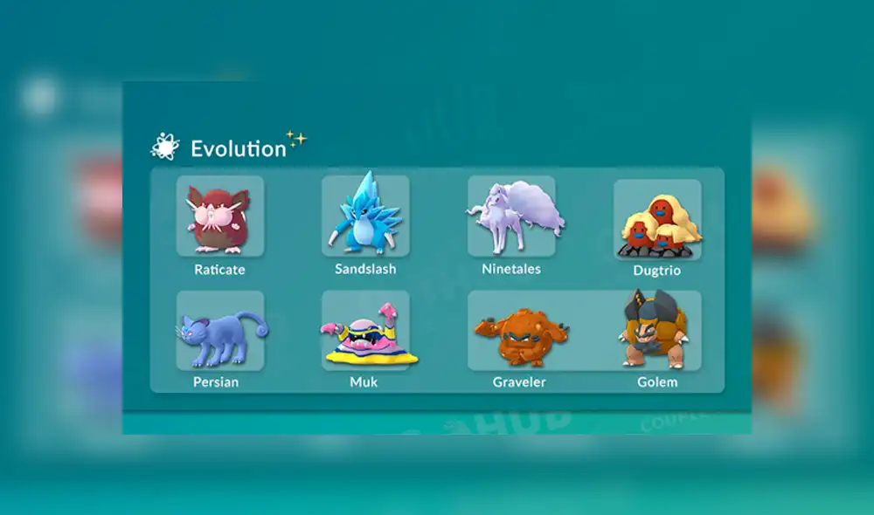Select the Ninetales sprite icon
Screen dimensions: 874x515
pos(511,216)
